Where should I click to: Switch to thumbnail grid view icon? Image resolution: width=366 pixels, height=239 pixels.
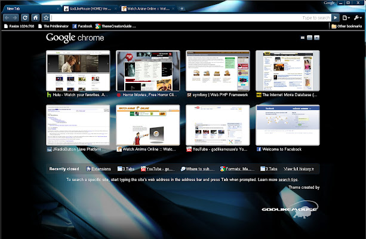pyautogui.click(x=303, y=38)
